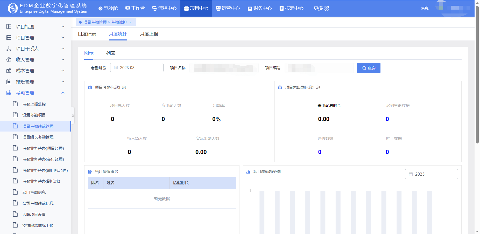Click the 项目编号 input field

[x=319, y=68]
